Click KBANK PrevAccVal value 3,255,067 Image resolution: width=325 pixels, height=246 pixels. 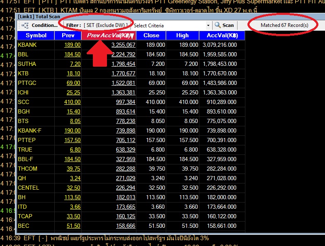[124, 45]
